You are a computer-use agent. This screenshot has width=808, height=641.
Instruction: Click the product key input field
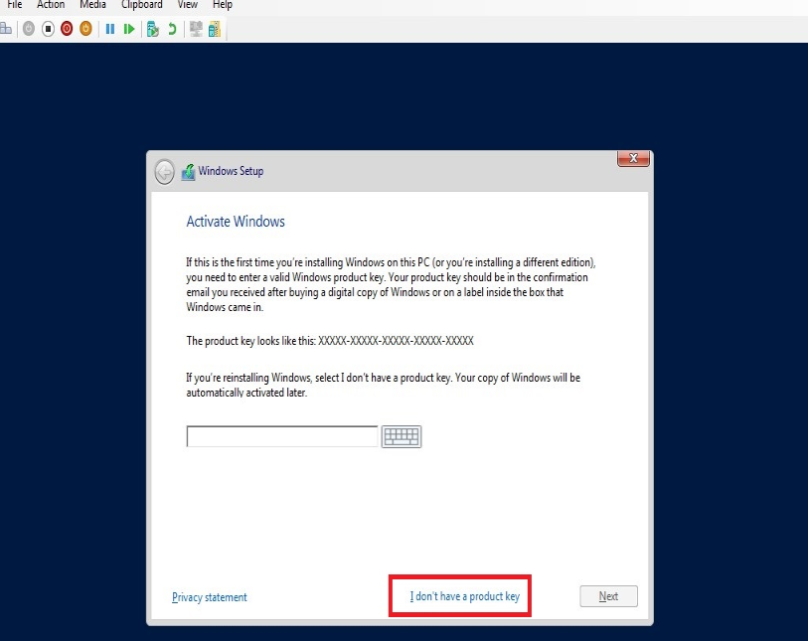click(282, 436)
